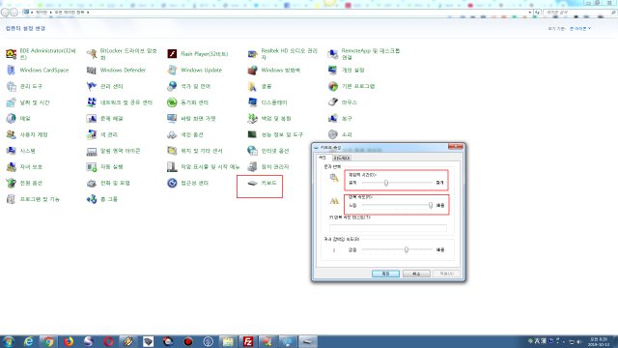Open FileZilla from the taskbar
618x348 pixels.
[248, 341]
